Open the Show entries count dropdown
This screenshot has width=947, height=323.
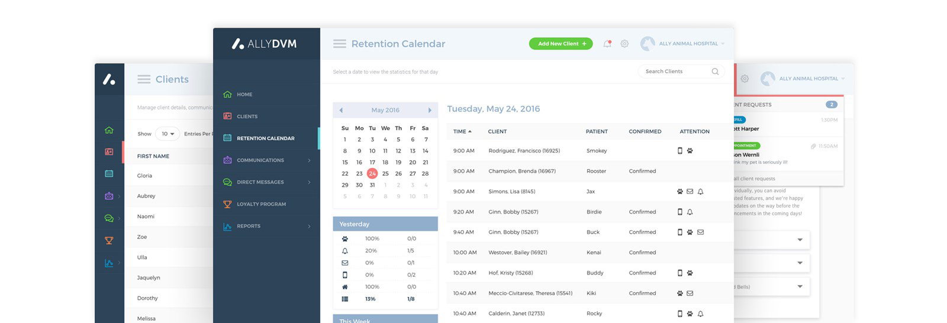(x=168, y=134)
